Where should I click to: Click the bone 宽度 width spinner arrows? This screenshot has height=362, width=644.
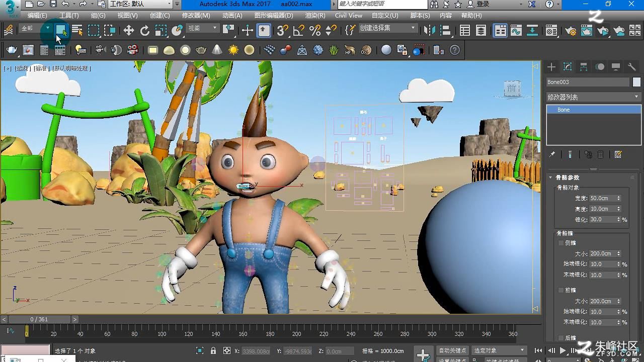pyautogui.click(x=619, y=198)
